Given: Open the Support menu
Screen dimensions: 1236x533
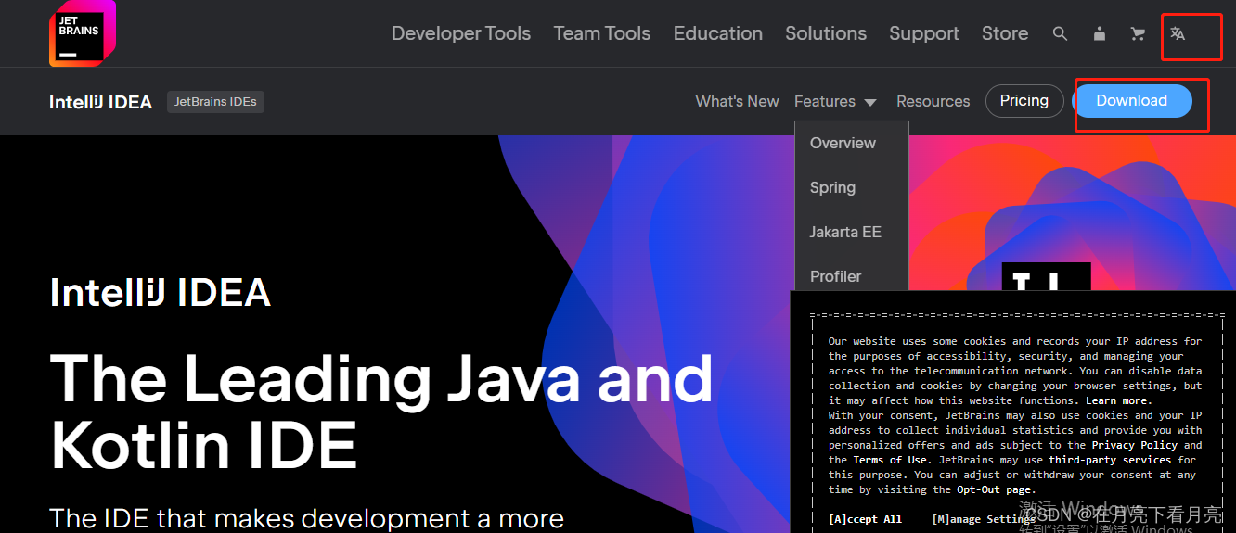Looking at the screenshot, I should click(924, 33).
